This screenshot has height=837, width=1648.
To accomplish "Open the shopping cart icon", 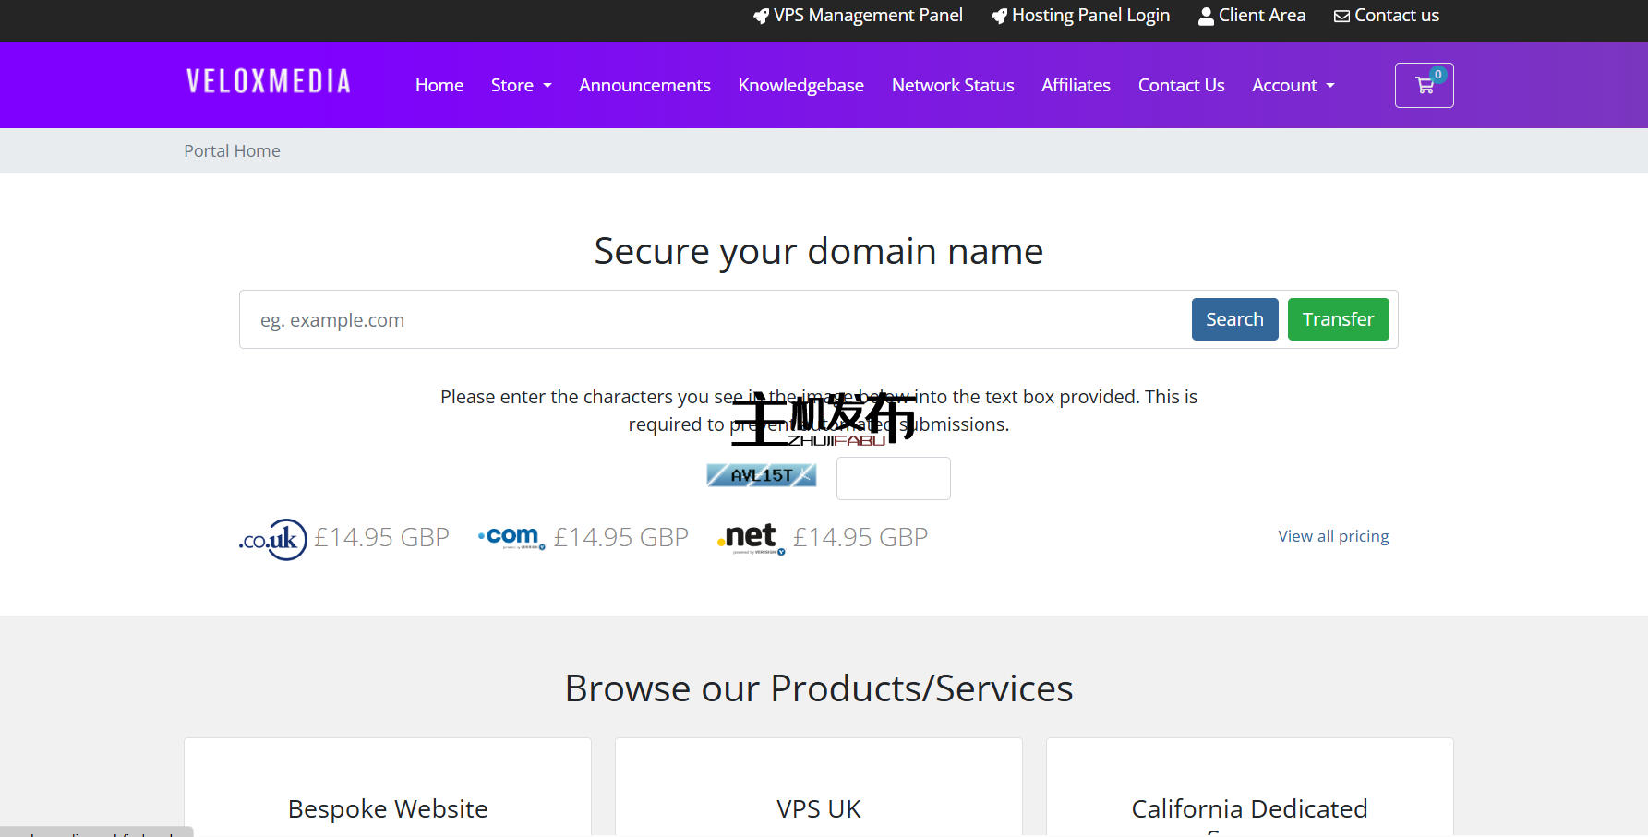I will click(x=1424, y=85).
